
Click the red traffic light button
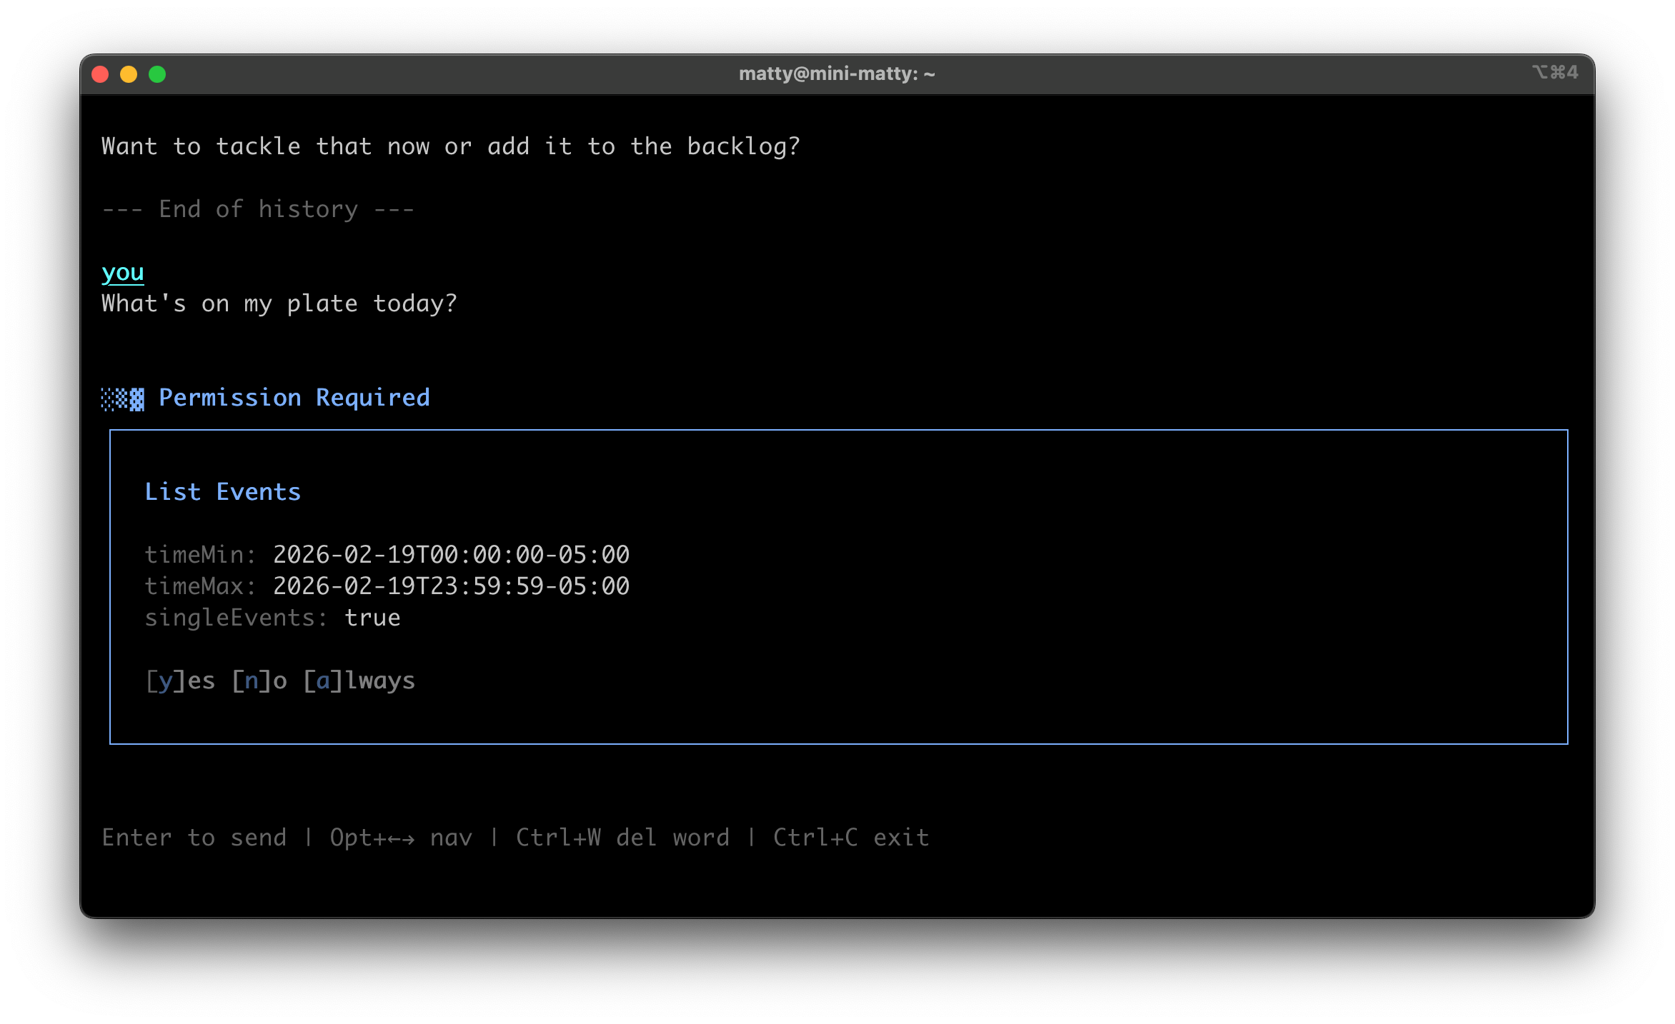pyautogui.click(x=101, y=74)
